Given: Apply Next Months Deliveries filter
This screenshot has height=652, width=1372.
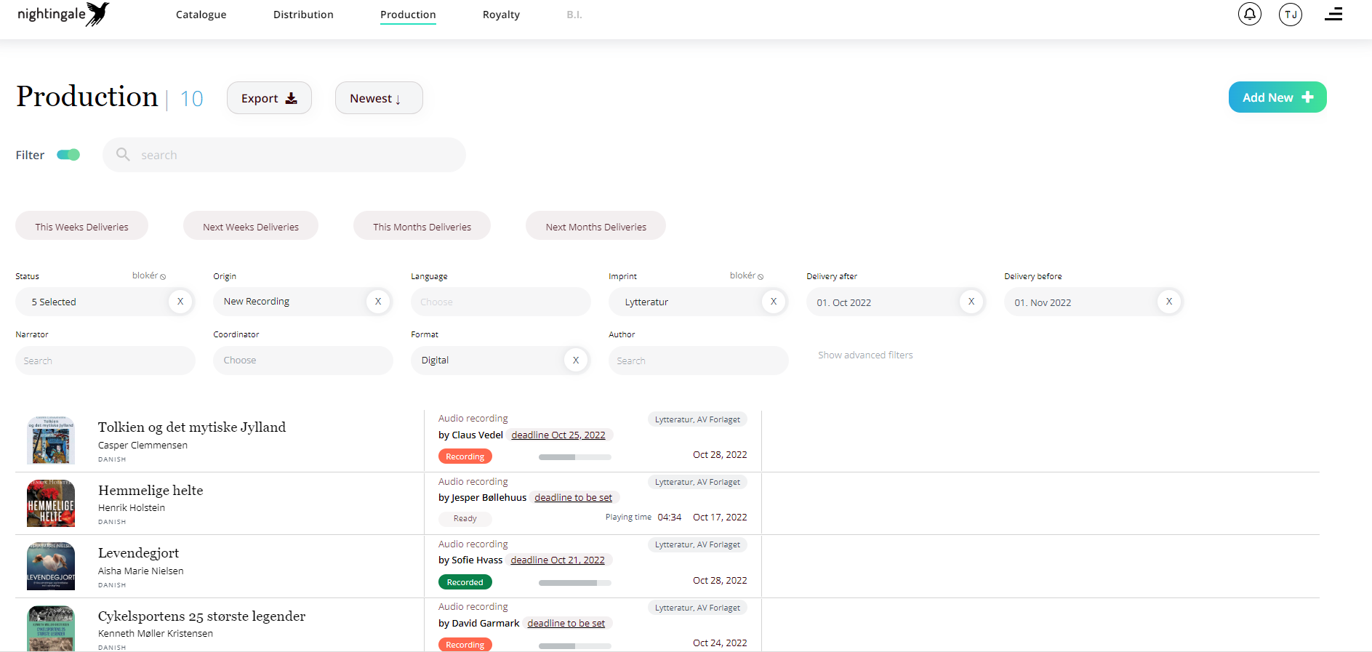Looking at the screenshot, I should [595, 226].
